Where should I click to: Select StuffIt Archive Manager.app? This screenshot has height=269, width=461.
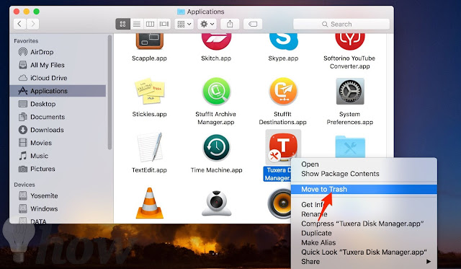tap(216, 92)
